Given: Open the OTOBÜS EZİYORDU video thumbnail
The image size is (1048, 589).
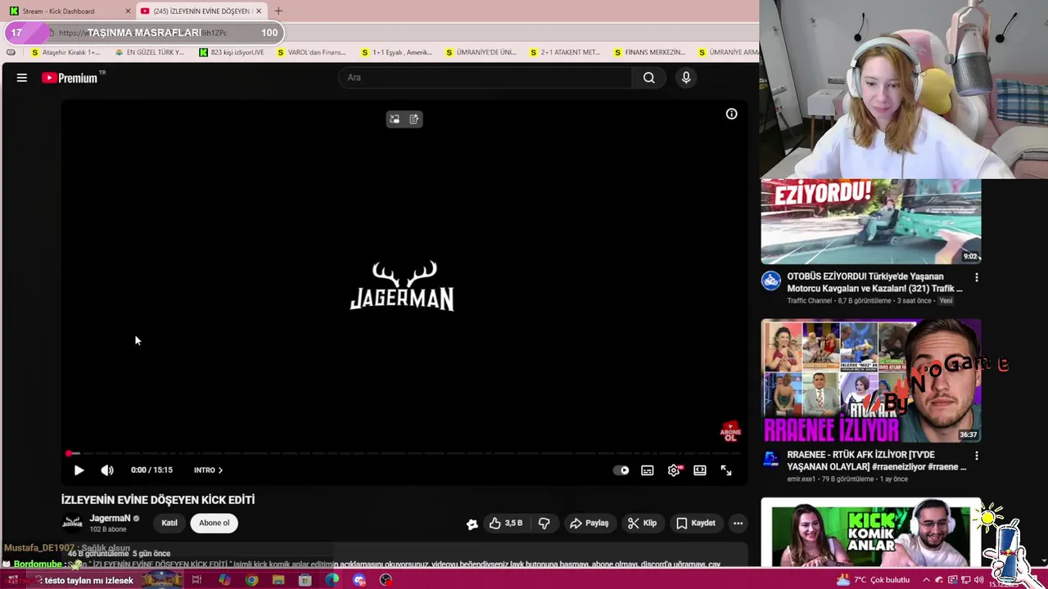Looking at the screenshot, I should (x=871, y=222).
